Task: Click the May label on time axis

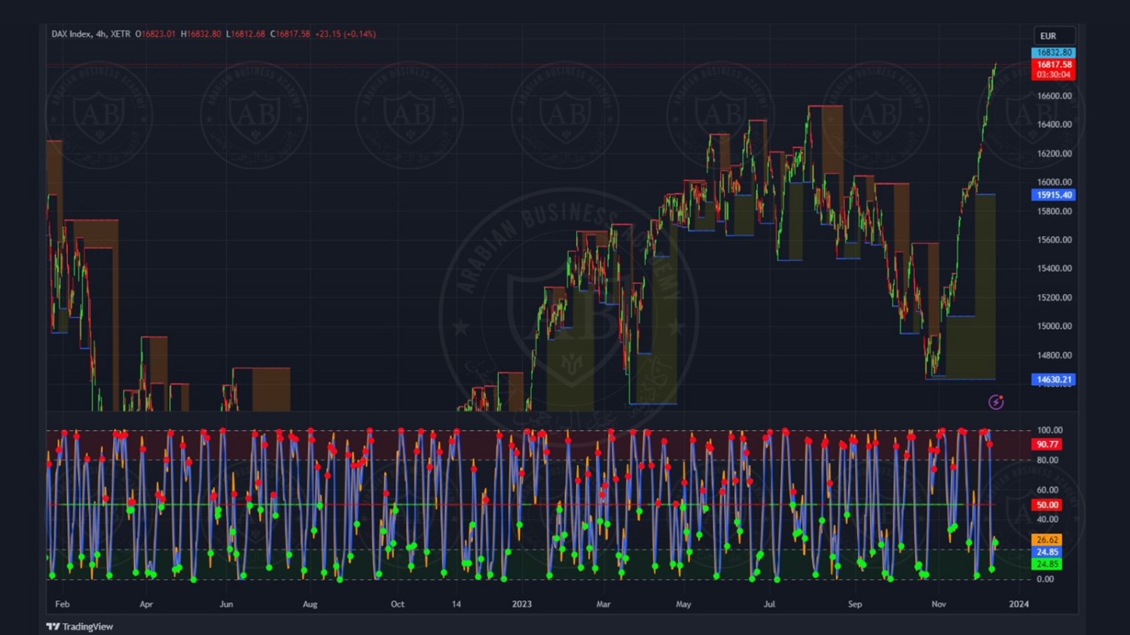Action: (683, 604)
